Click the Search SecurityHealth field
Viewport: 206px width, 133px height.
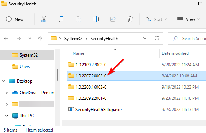(187, 39)
